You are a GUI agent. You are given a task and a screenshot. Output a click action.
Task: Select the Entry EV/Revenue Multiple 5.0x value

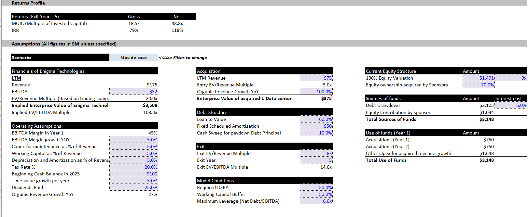coord(327,85)
